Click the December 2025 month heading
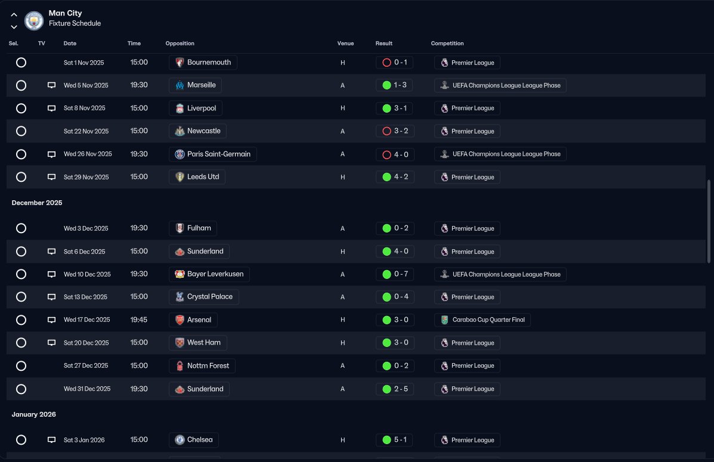Viewport: 714px width, 462px height. point(37,203)
